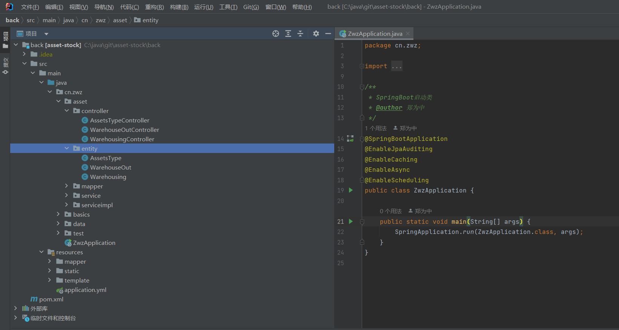Open the project view dropdown arrow
Viewport: 619px width, 330px height.
pyautogui.click(x=46, y=34)
